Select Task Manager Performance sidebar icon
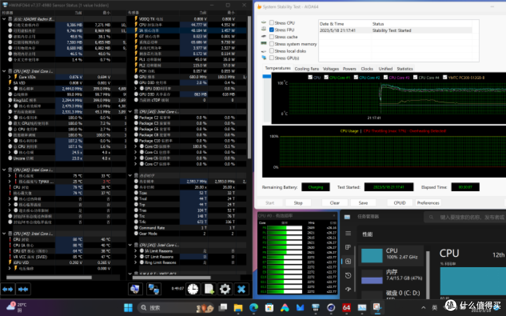Viewport: 506px width, 316px height. (348, 261)
